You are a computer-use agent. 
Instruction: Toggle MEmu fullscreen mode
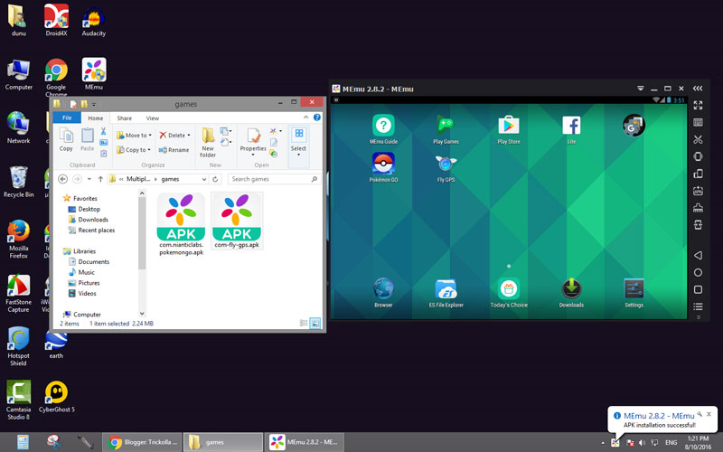tap(698, 105)
